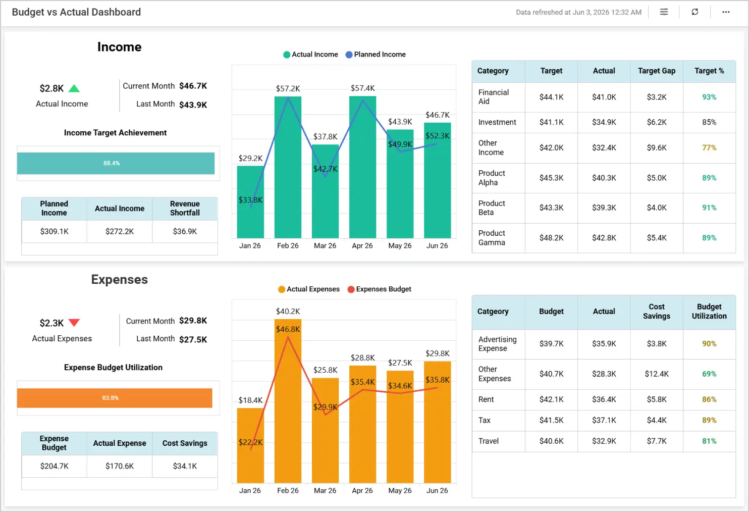The image size is (749, 512).
Task: Select the Rent category cell
Action: [498, 399]
